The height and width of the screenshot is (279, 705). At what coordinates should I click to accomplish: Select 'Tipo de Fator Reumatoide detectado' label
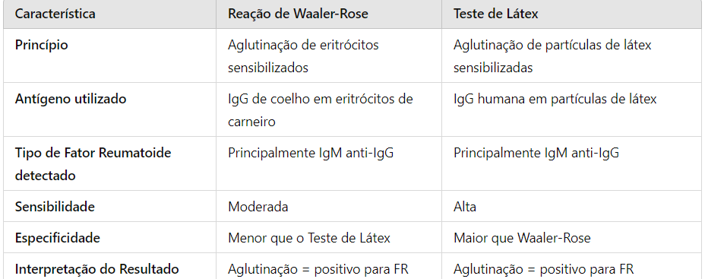point(93,163)
